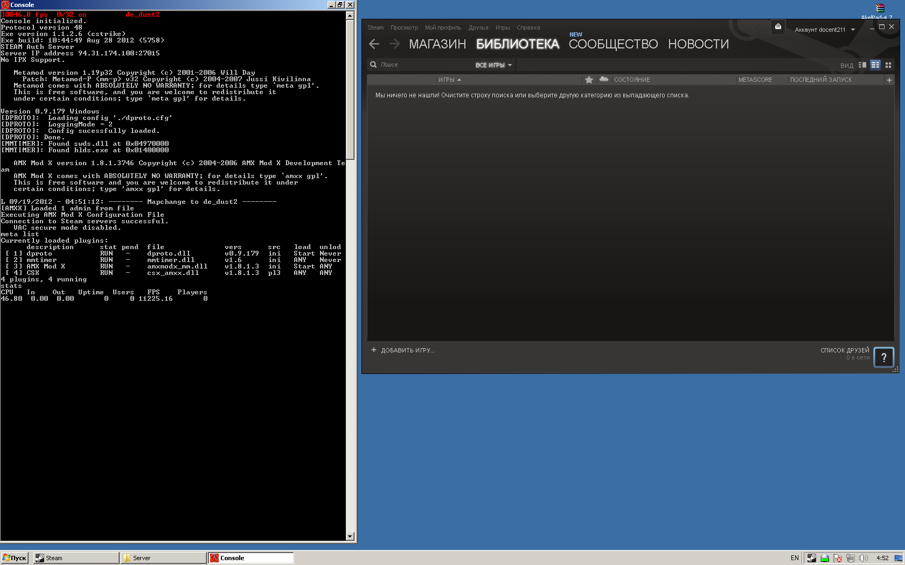Sort by СОСТОЯНИЕ column header
The image size is (905, 565).
coord(632,80)
